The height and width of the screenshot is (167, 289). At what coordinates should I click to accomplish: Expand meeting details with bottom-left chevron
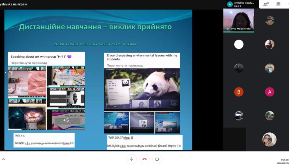[x=4, y=159]
